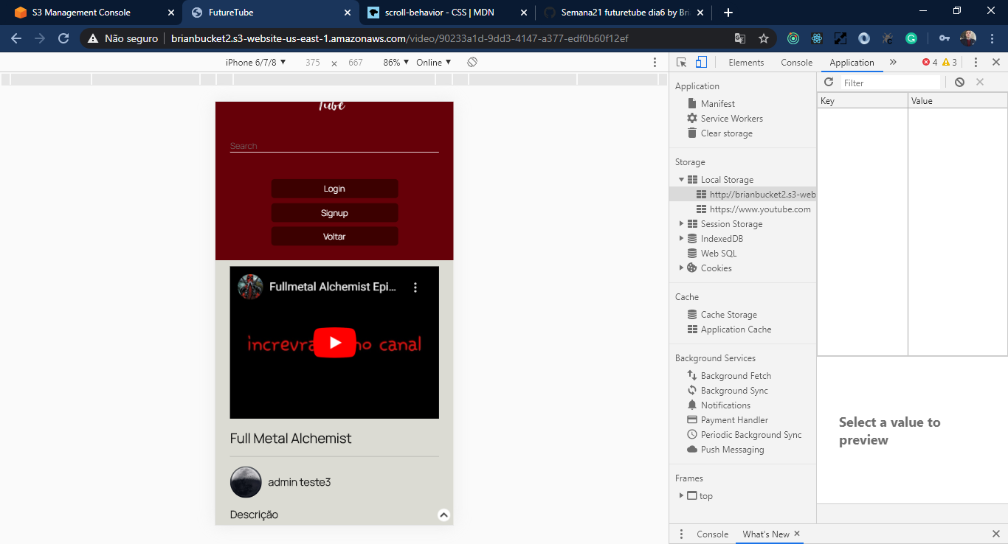Click the delete selected entry X icon
Image resolution: width=1008 pixels, height=544 pixels.
tap(980, 83)
